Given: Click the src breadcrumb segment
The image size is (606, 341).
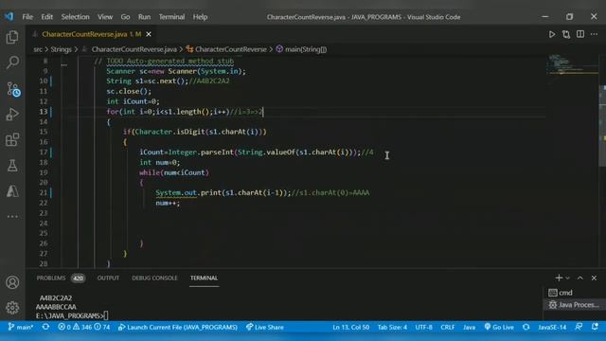Looking at the screenshot, I should click(38, 49).
